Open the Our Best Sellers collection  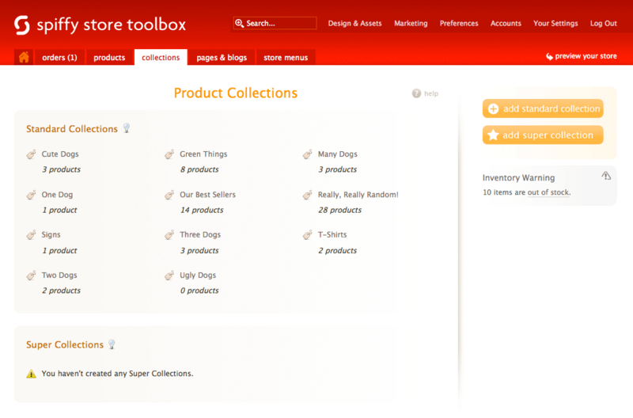coord(207,195)
